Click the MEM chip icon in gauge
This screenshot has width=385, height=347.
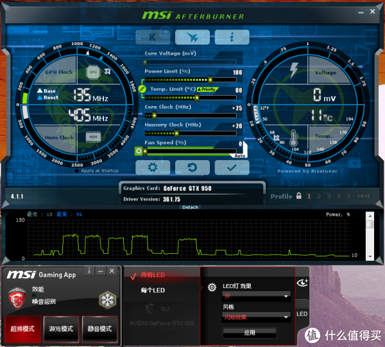pos(93,137)
